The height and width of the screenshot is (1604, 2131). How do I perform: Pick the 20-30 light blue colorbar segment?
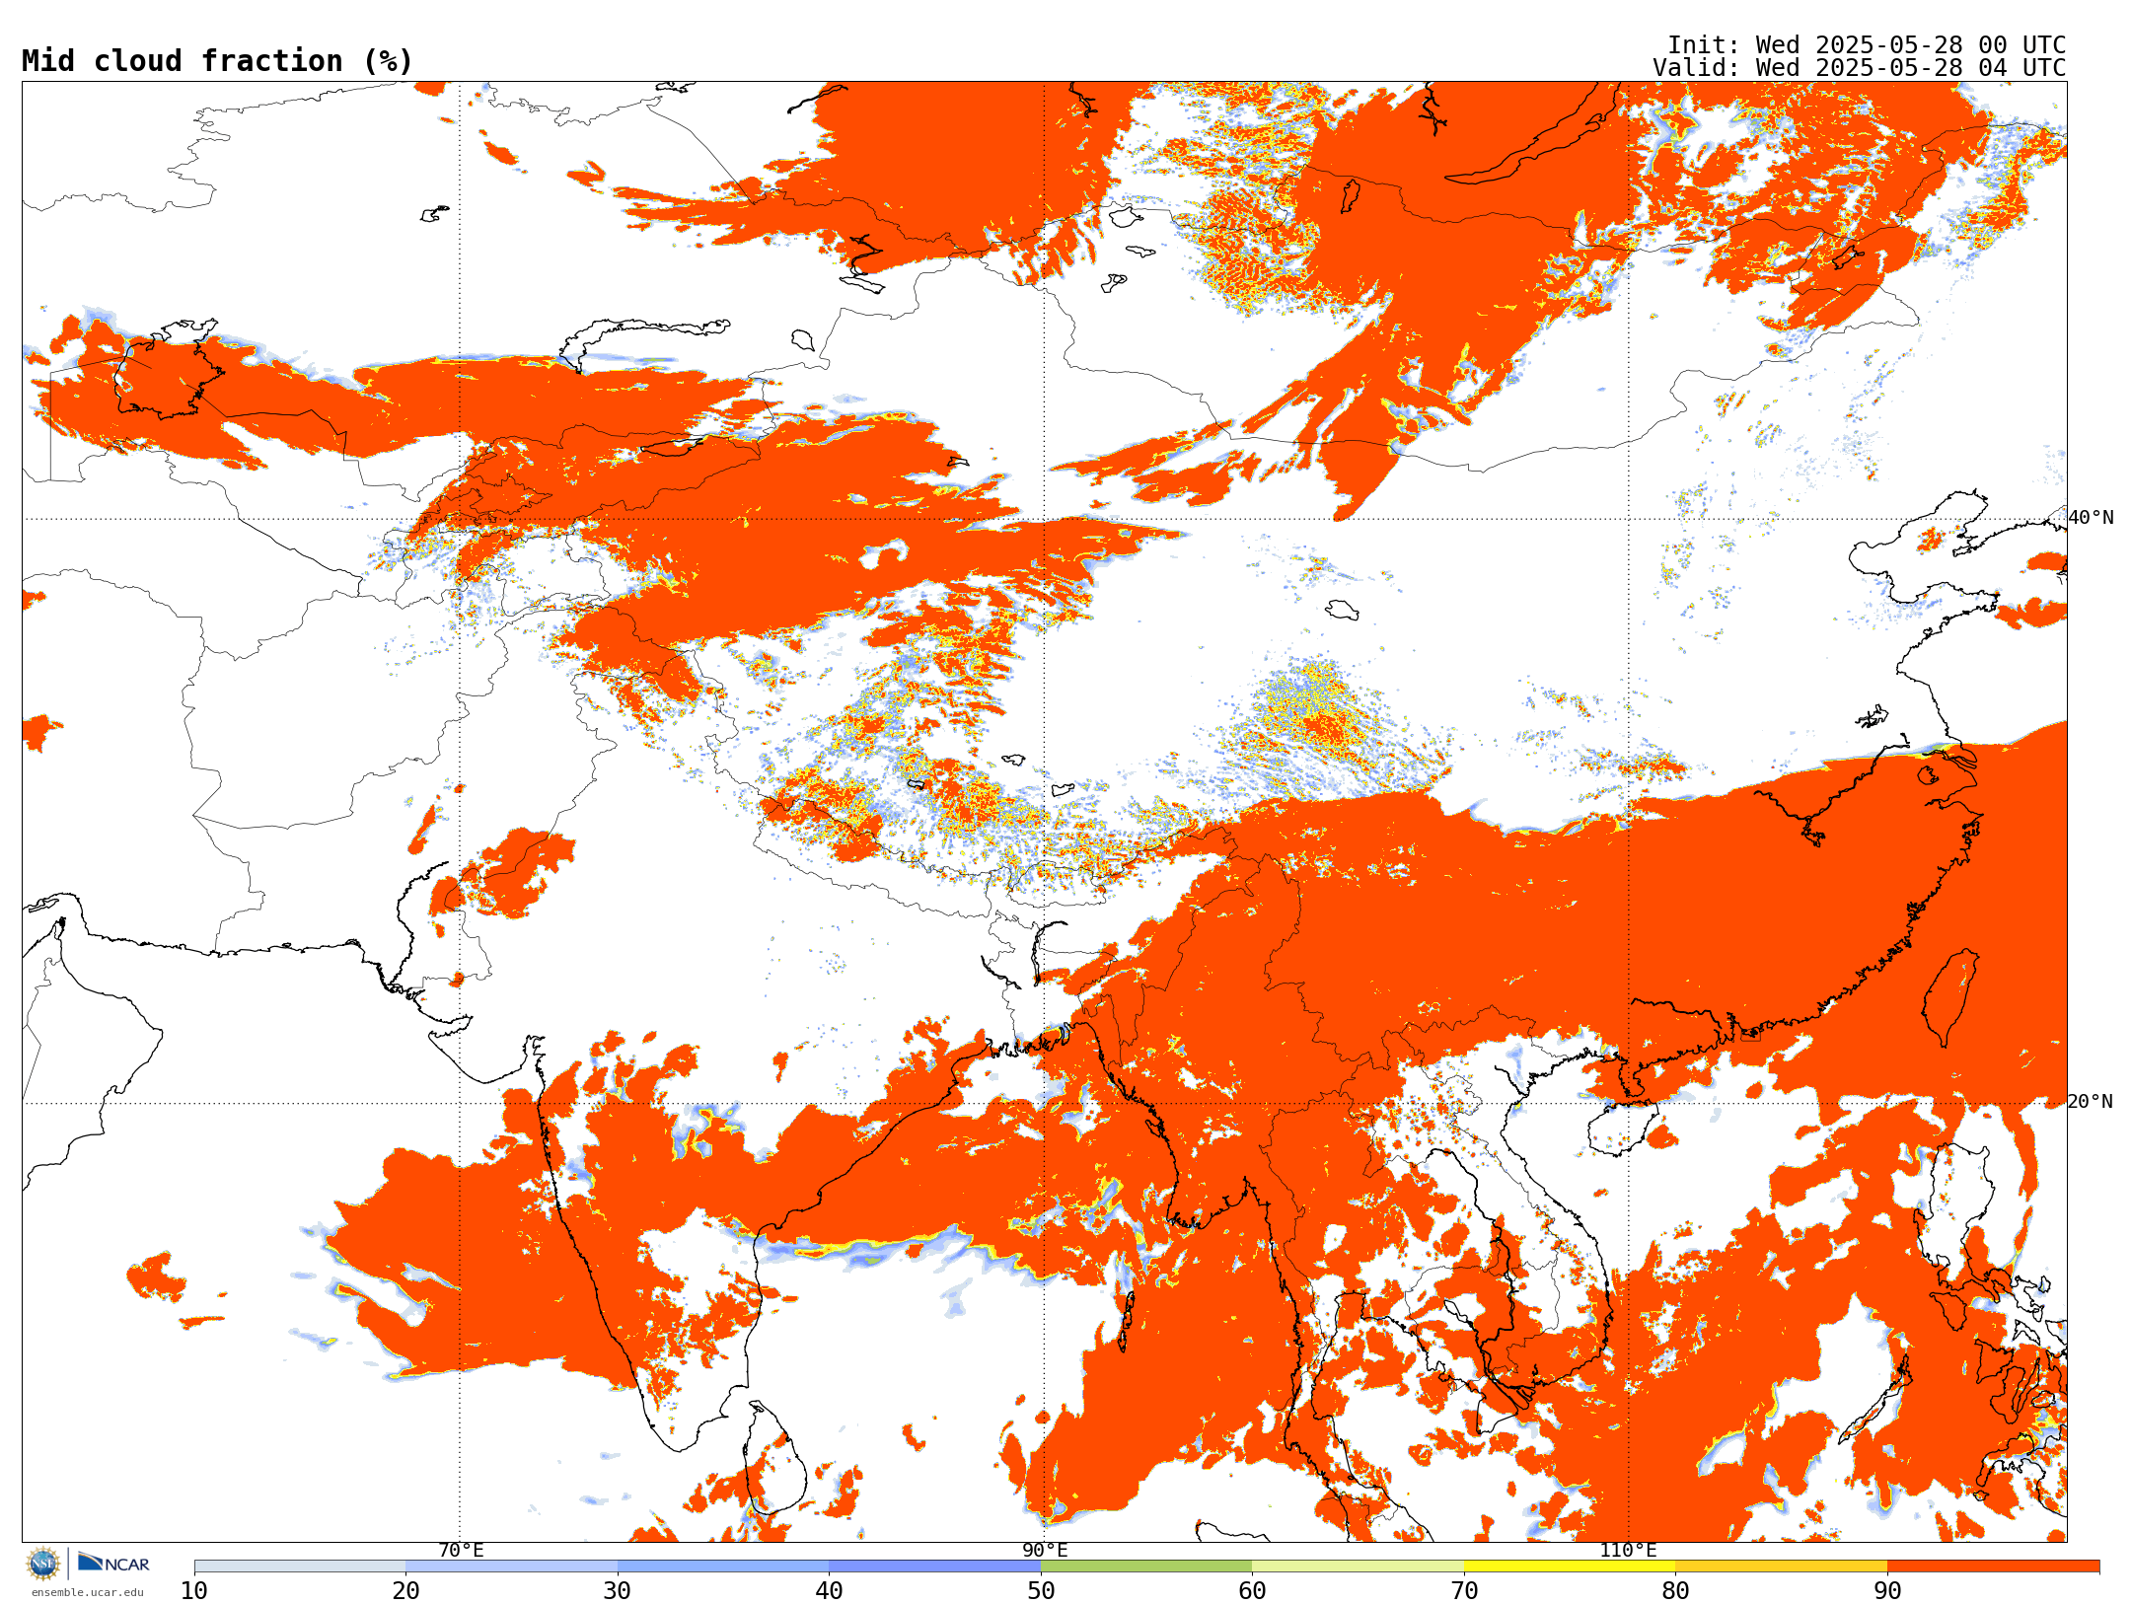(x=511, y=1567)
